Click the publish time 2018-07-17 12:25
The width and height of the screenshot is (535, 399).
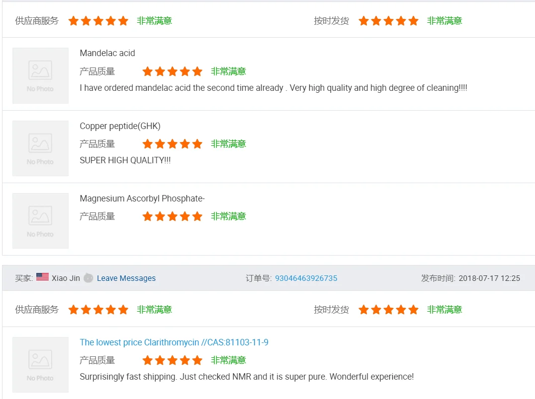(x=489, y=278)
